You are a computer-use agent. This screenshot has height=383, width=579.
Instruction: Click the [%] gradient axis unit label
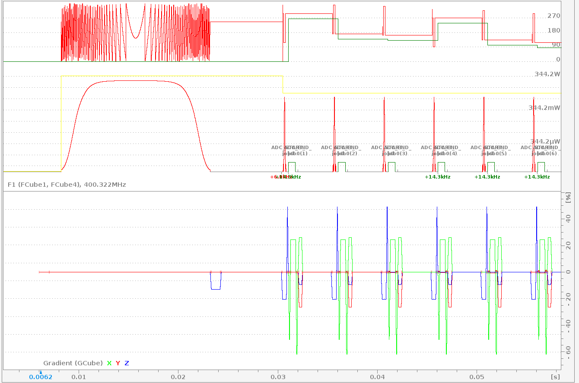point(568,197)
